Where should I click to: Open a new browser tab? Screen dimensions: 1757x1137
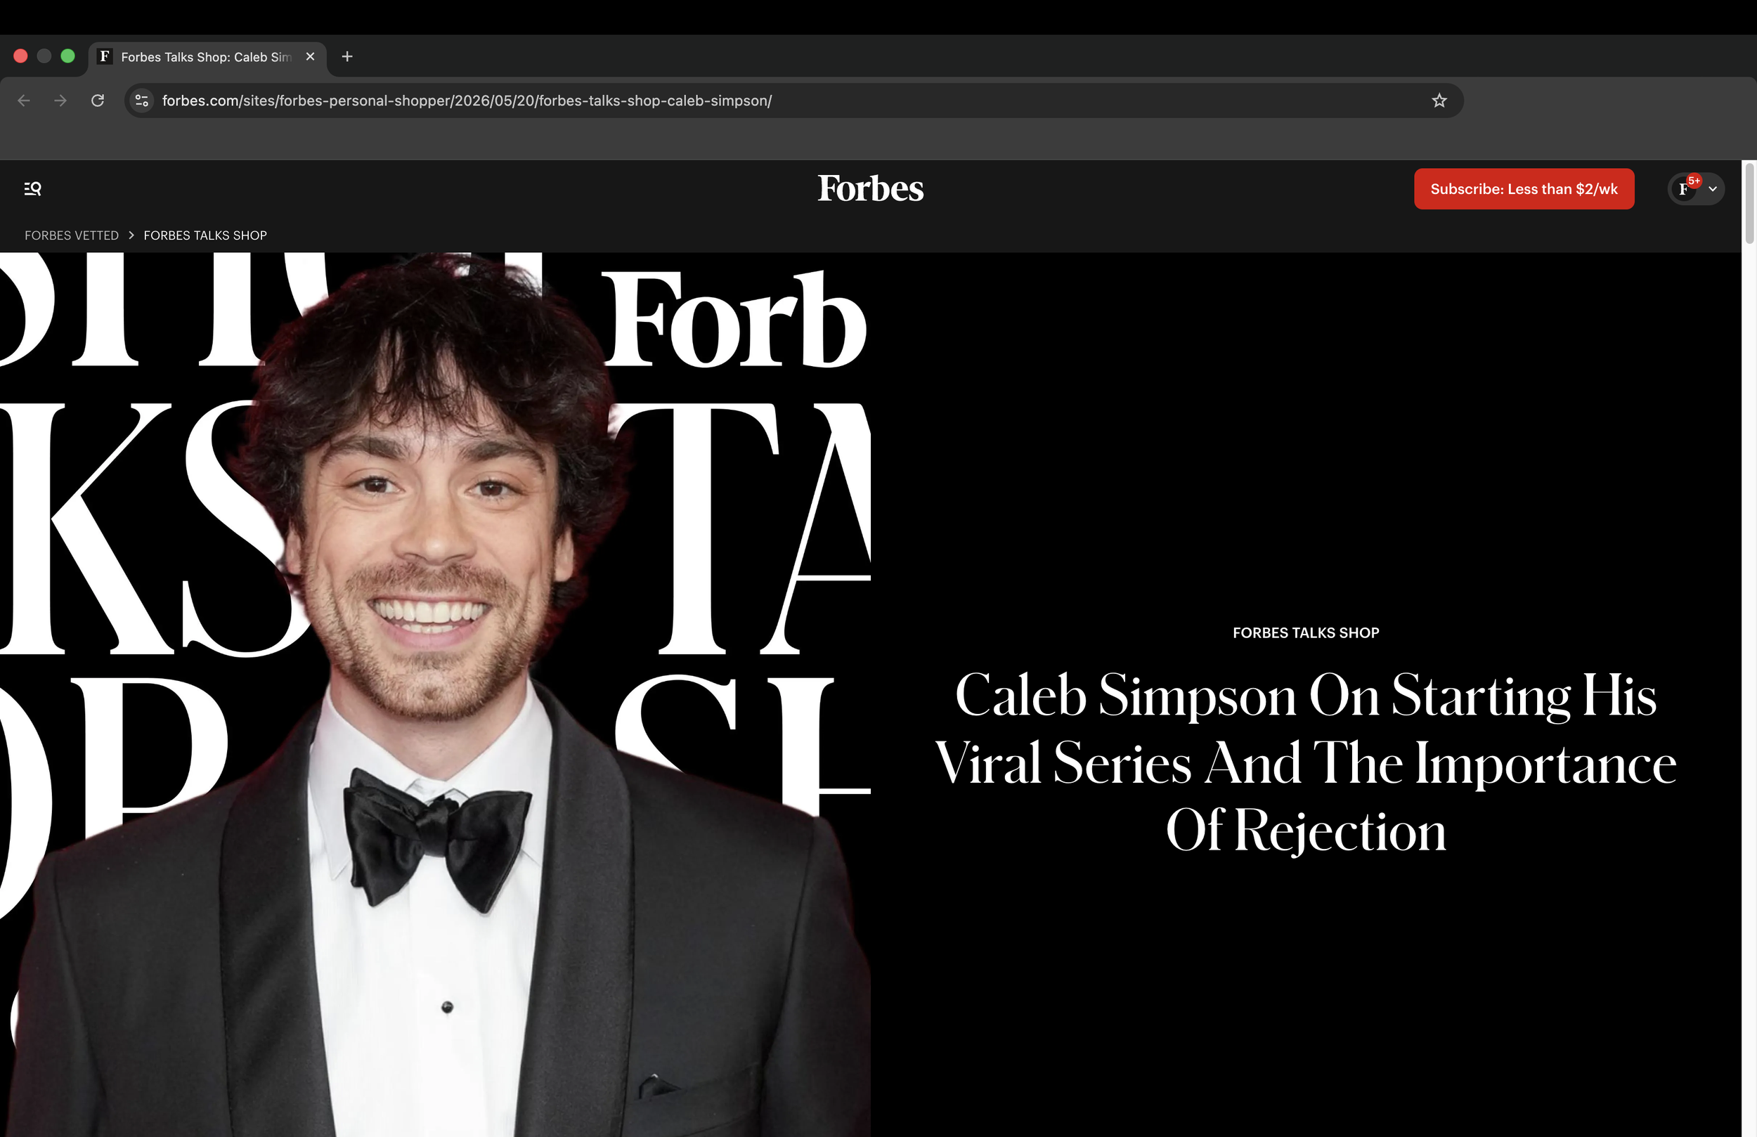point(347,57)
